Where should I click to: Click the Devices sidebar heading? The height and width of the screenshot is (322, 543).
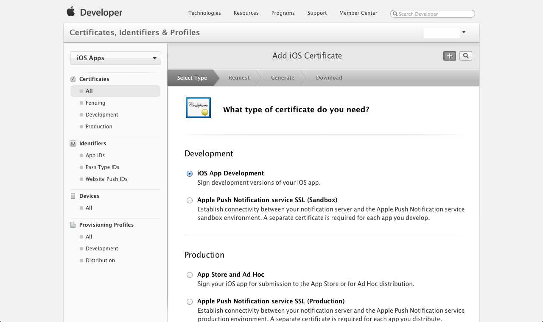point(89,196)
